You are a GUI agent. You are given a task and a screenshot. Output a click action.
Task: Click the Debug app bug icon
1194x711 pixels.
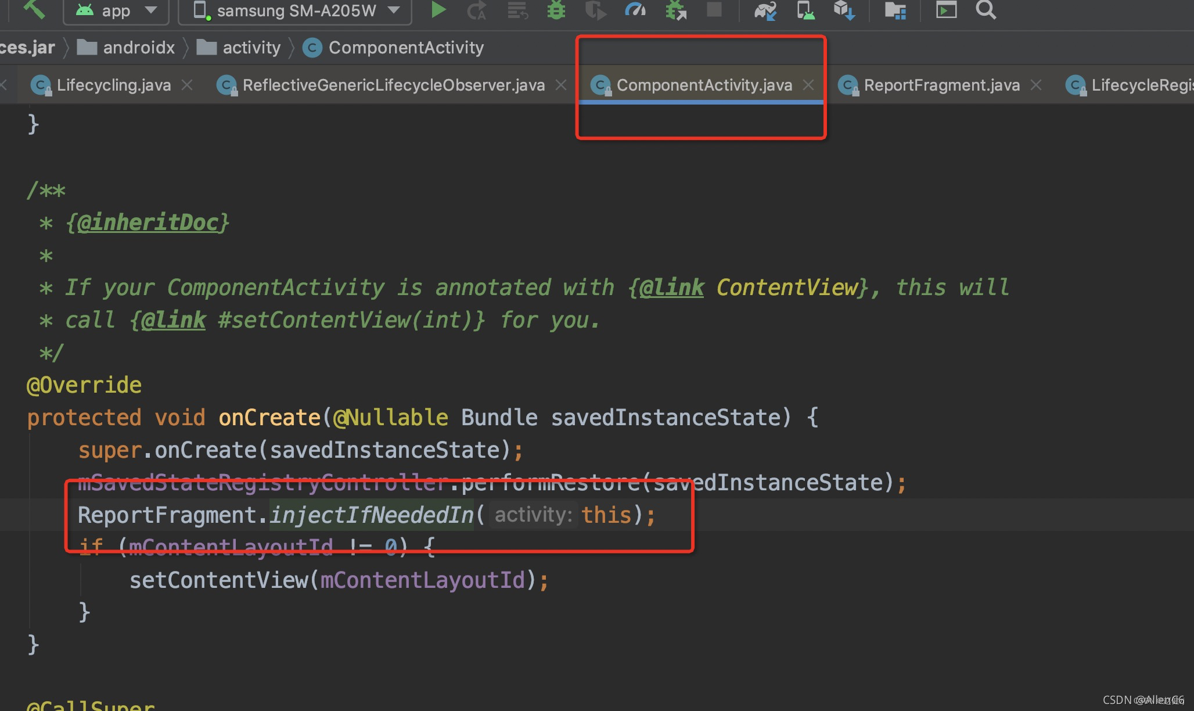[556, 10]
